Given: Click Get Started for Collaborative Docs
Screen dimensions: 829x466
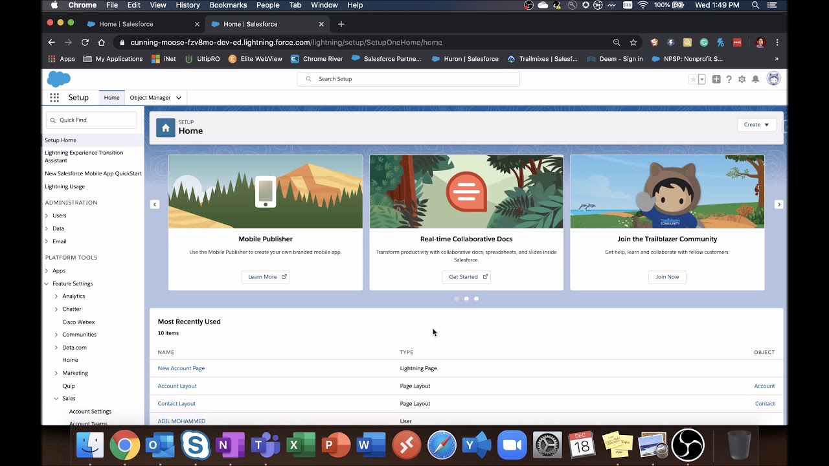Looking at the screenshot, I should coord(466,277).
